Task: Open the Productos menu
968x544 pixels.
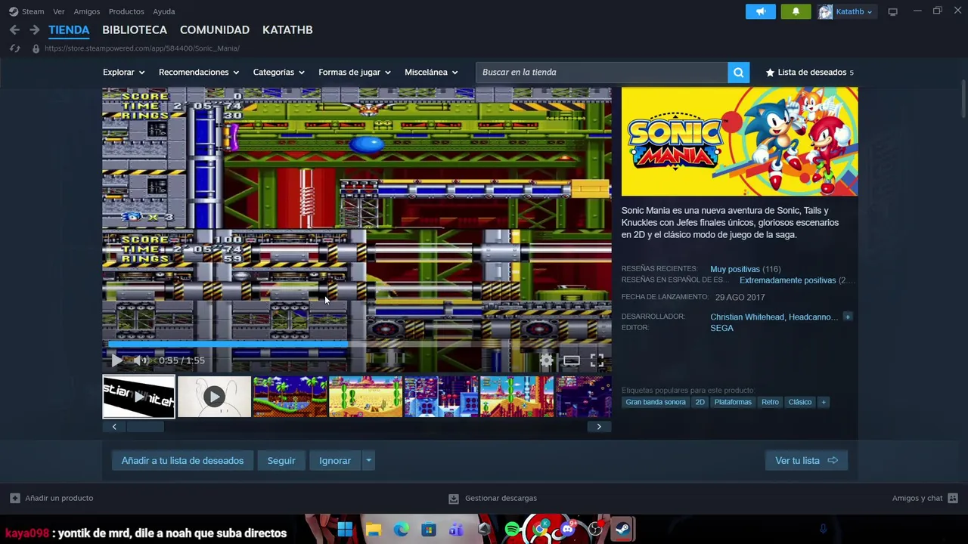Action: (126, 11)
